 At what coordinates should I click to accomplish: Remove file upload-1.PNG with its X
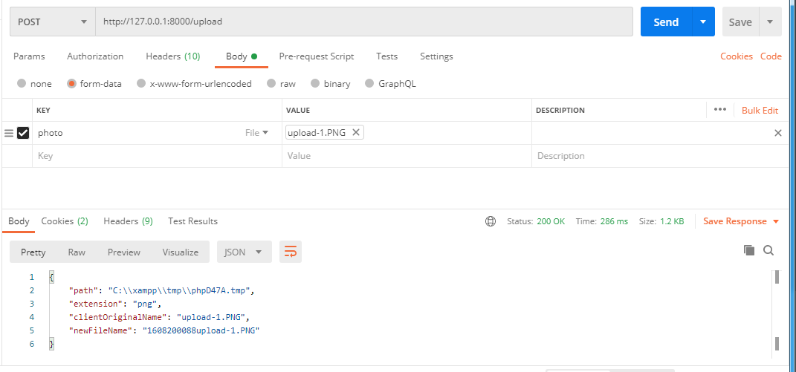coord(356,132)
